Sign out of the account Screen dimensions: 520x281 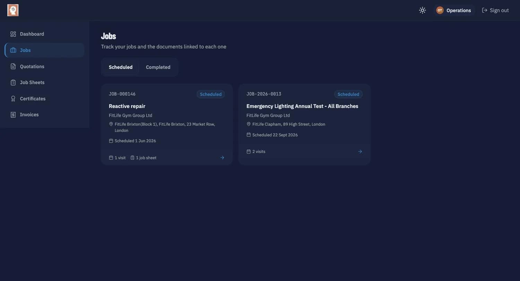495,10
